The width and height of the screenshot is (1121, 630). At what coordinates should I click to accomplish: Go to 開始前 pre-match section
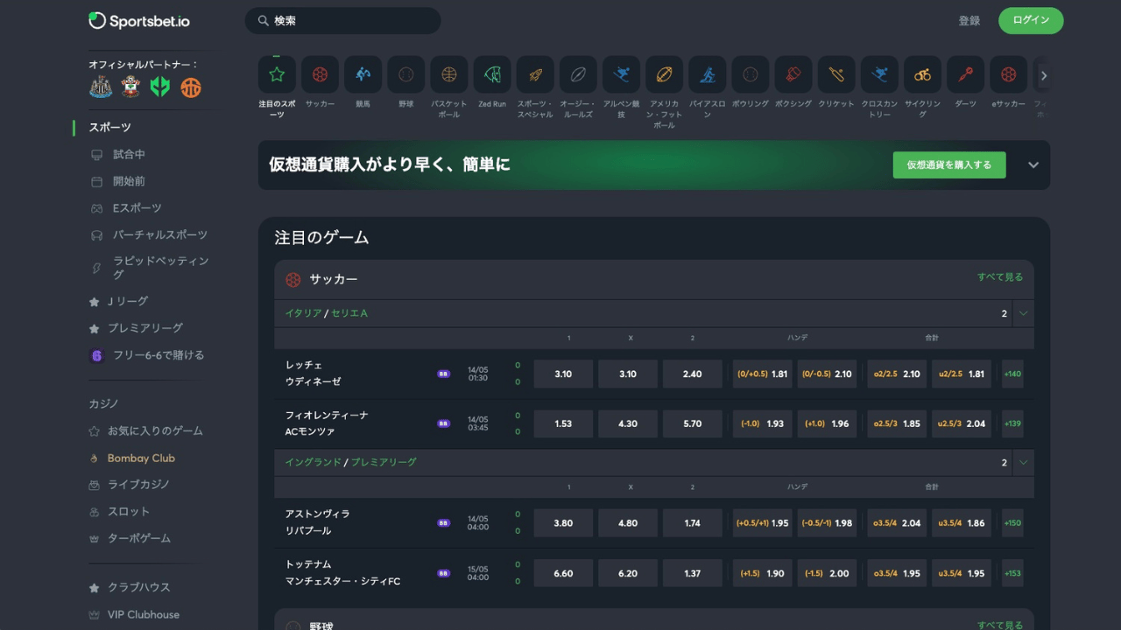(x=129, y=181)
